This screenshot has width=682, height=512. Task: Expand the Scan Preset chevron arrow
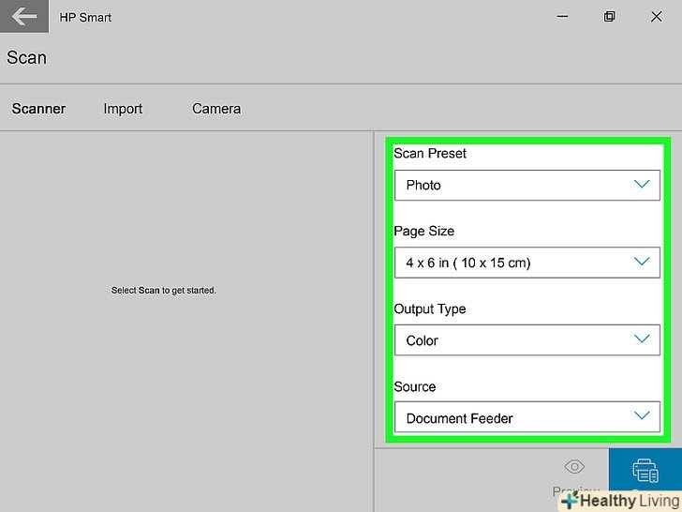coord(642,185)
